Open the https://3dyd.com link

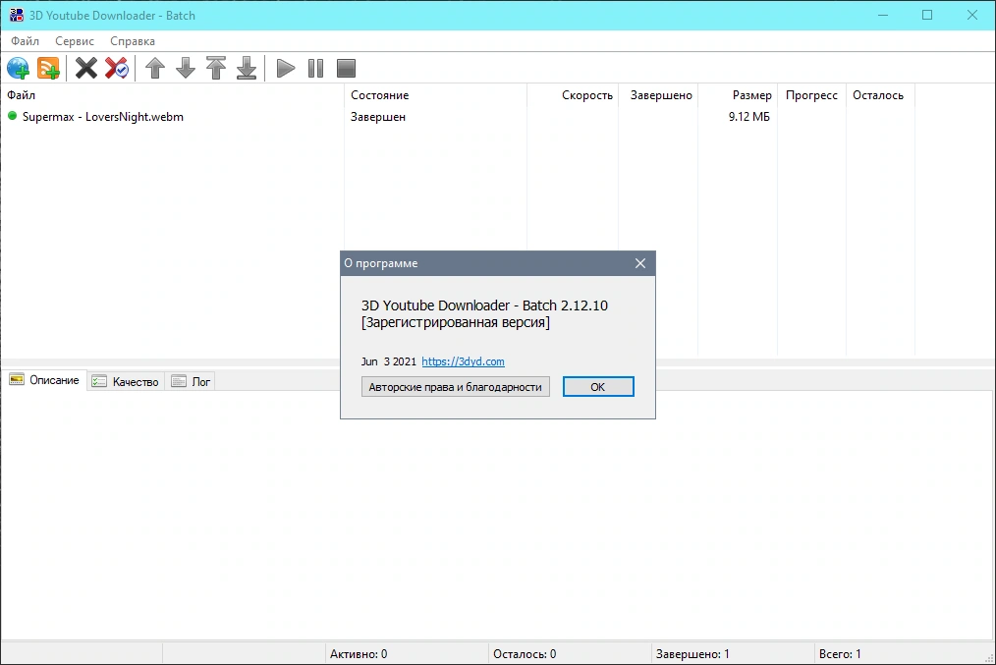tap(463, 361)
